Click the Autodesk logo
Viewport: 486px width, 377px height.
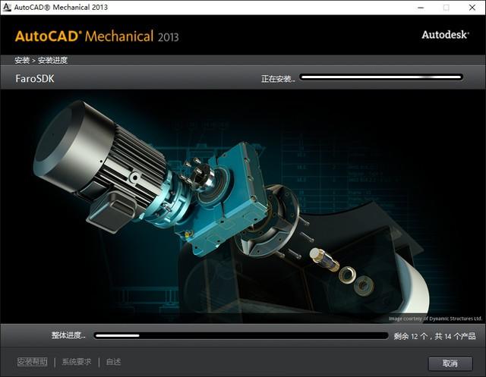click(x=446, y=35)
